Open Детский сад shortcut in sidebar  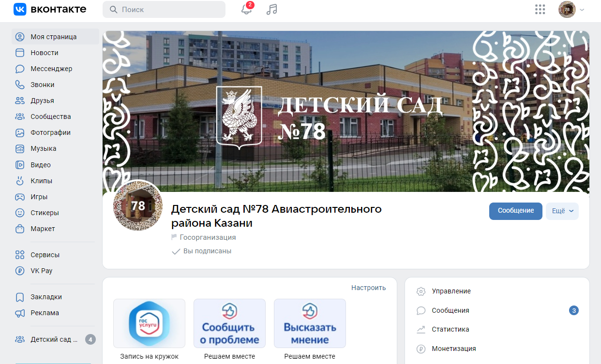(x=53, y=339)
